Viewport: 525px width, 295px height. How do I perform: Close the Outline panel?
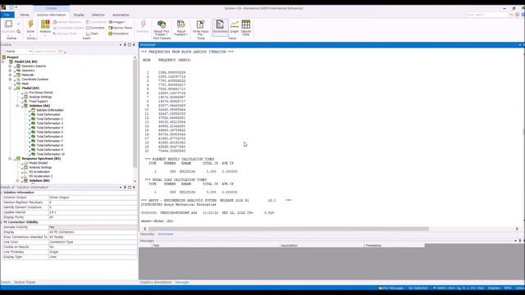click(134, 45)
